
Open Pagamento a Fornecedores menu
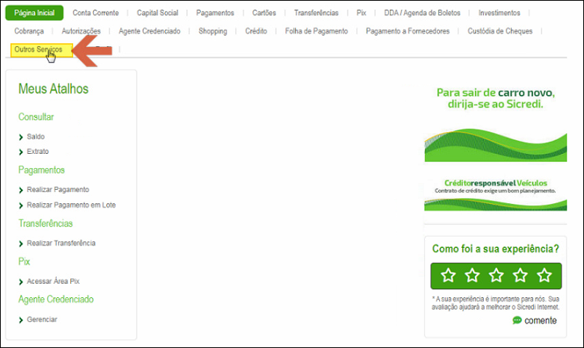pos(408,31)
